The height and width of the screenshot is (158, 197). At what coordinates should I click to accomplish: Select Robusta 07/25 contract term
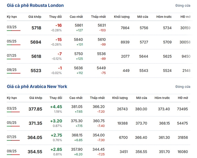[x=12, y=55]
